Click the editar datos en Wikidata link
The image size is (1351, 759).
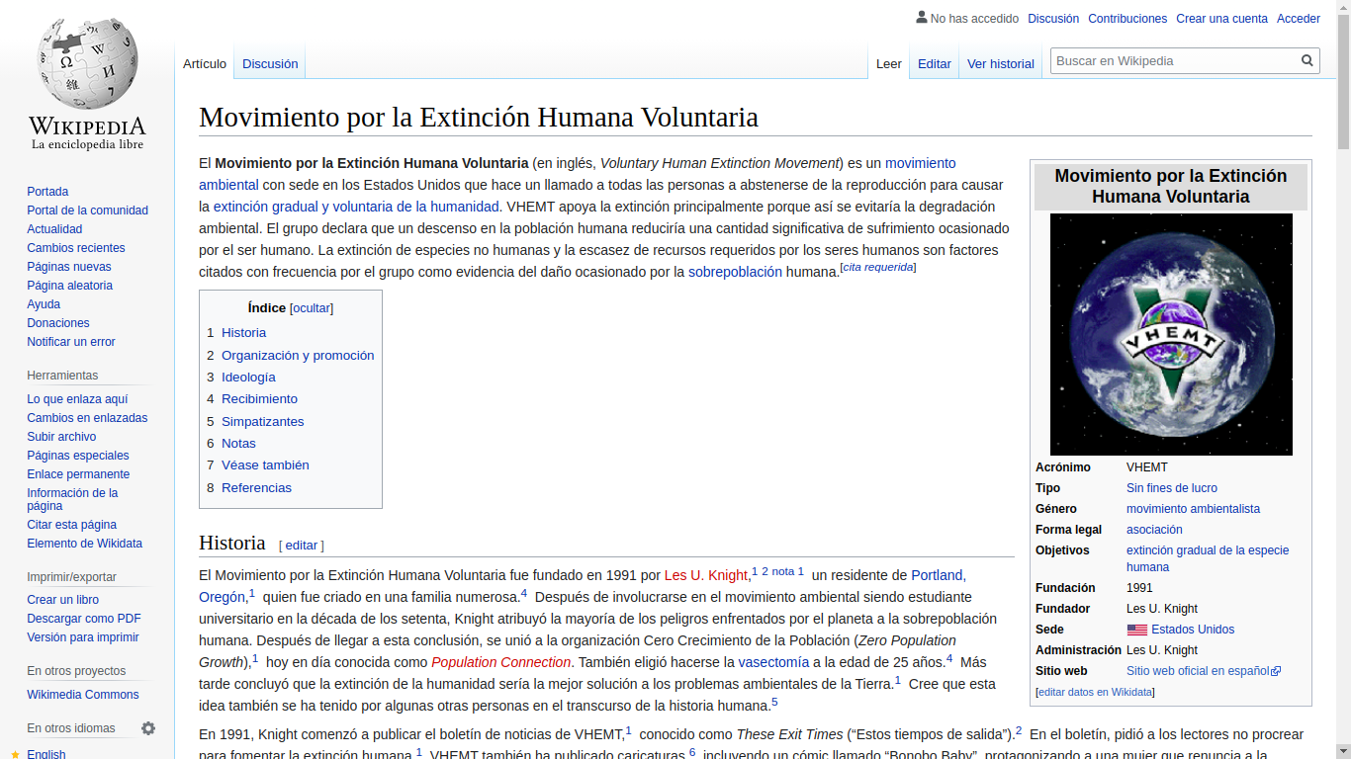pyautogui.click(x=1095, y=692)
